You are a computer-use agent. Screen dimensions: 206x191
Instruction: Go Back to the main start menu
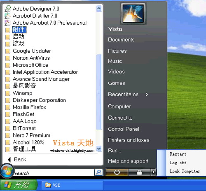[x=17, y=160]
